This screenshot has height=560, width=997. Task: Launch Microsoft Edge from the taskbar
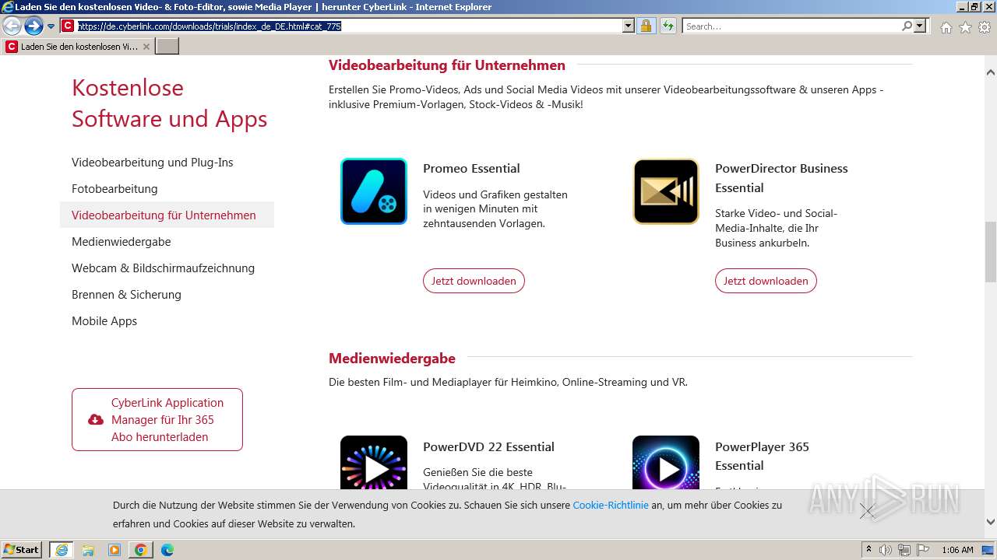(167, 550)
